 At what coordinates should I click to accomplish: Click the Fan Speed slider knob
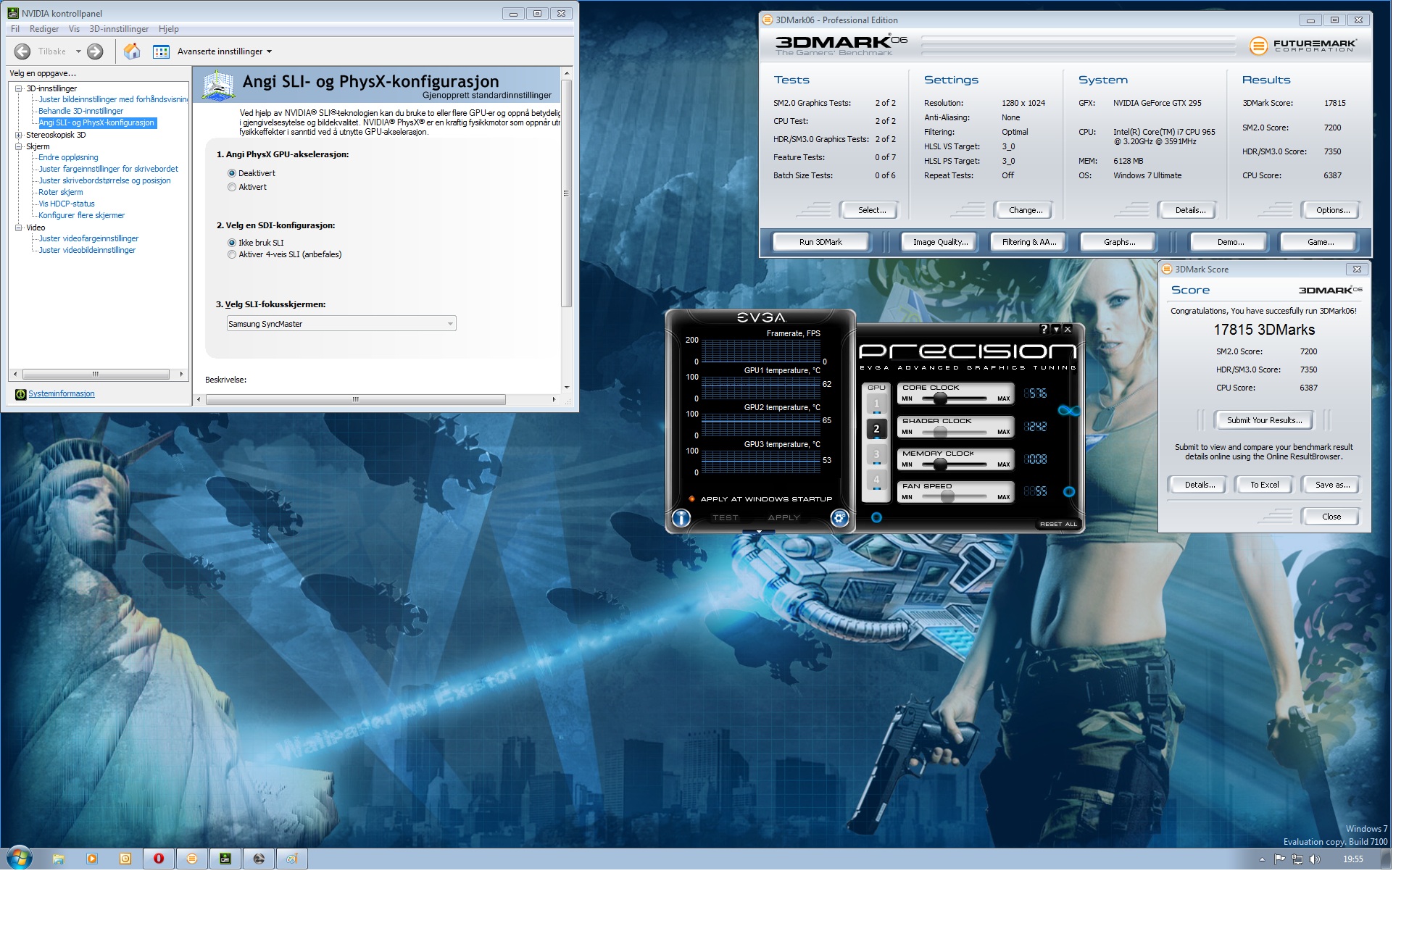click(x=947, y=497)
